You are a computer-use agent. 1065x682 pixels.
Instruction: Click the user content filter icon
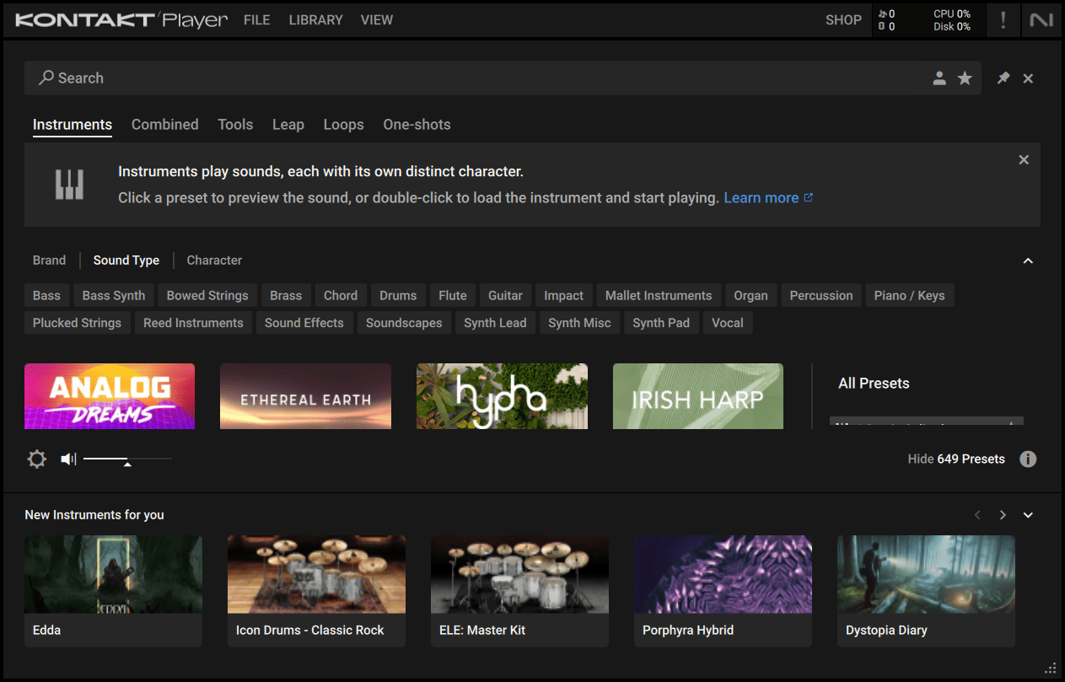[x=939, y=78]
